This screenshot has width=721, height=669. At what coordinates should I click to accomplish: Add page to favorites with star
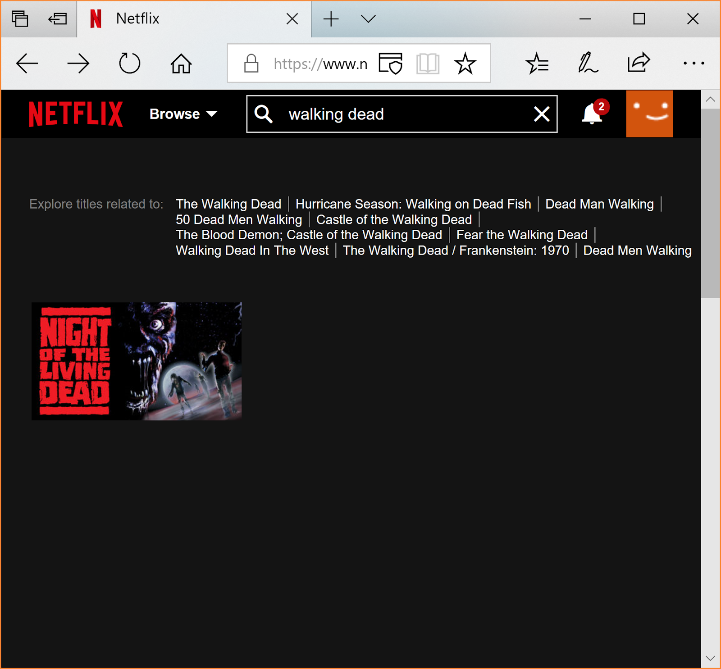point(465,64)
